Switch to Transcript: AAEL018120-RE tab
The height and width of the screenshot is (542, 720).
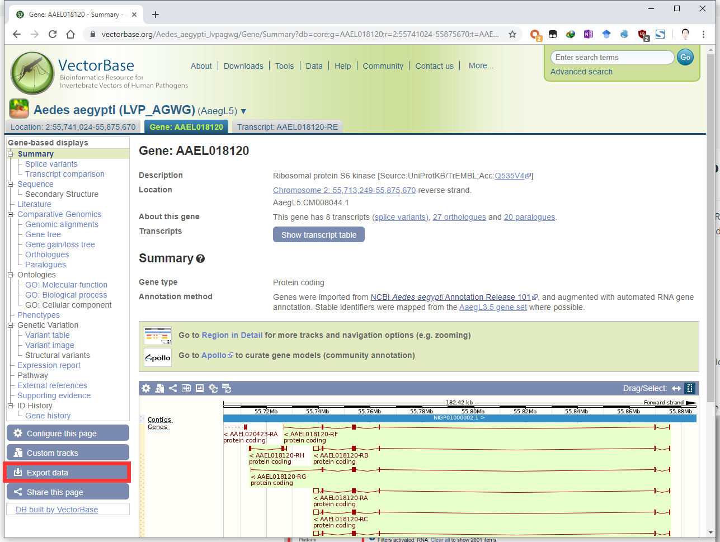point(287,127)
